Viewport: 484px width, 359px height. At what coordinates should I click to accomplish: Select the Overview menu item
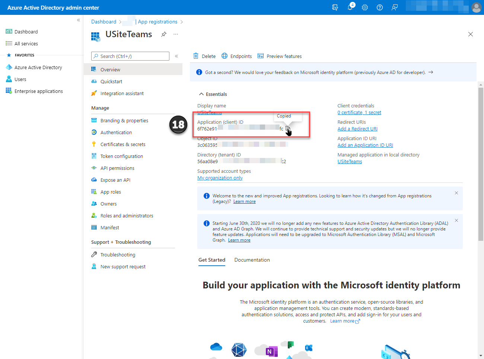coord(133,69)
